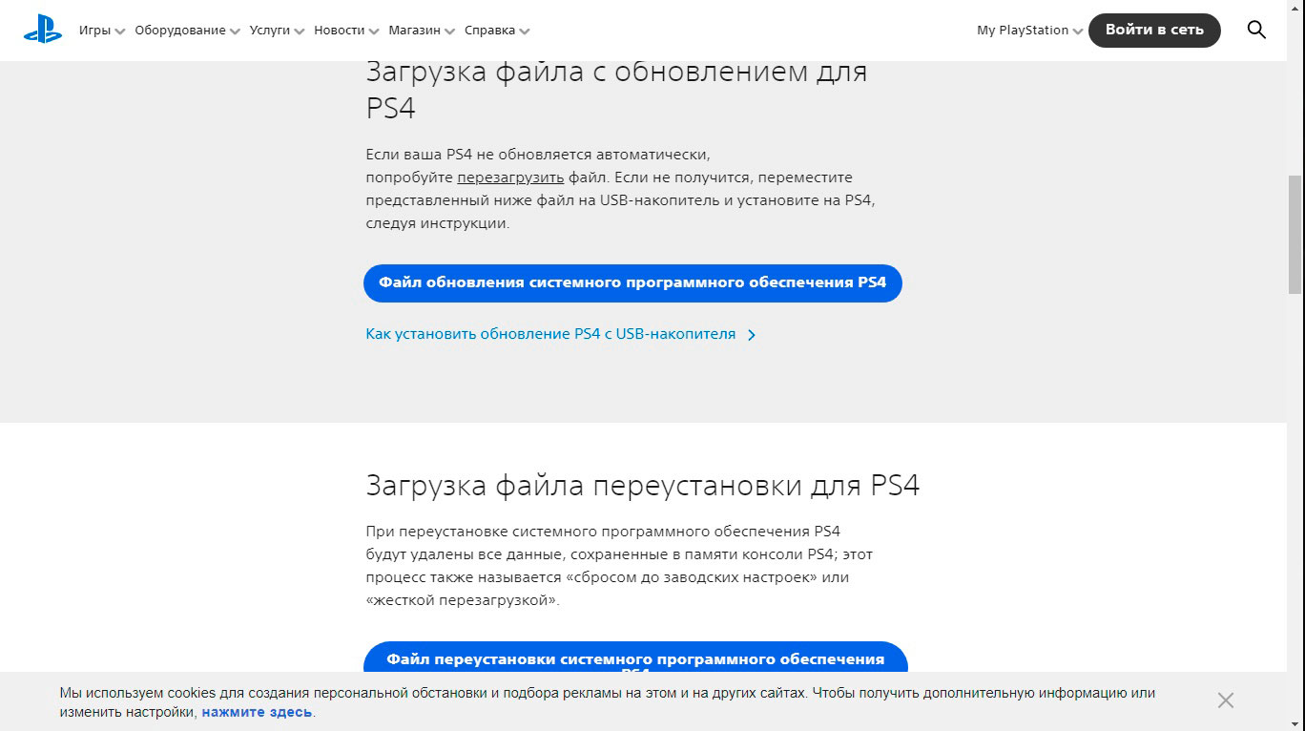The height and width of the screenshot is (731, 1305).
Task: Download Файл переустановки системного программного обеспечения
Action: pyautogui.click(x=635, y=658)
